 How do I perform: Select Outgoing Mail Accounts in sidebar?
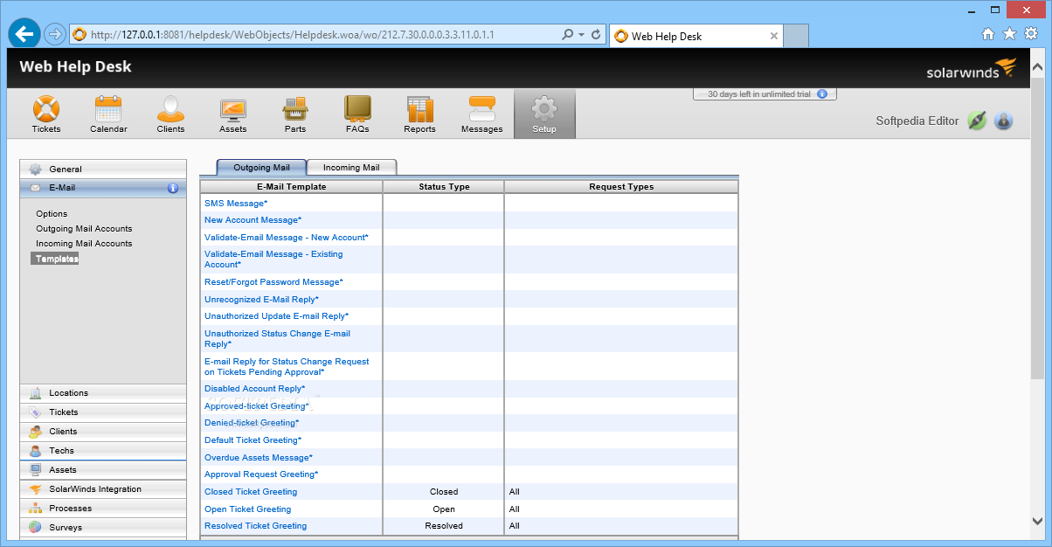pyautogui.click(x=84, y=228)
